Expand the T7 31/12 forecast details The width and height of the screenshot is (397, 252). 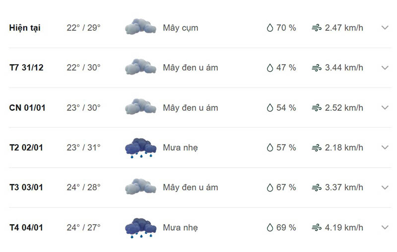385,68
